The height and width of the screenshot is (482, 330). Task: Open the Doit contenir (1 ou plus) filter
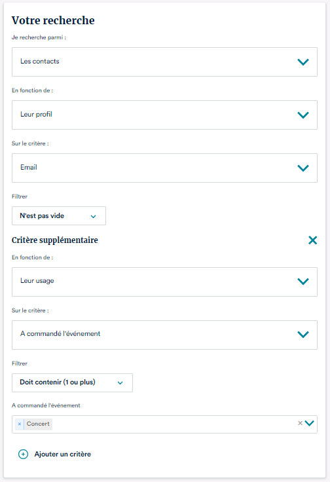(72, 382)
